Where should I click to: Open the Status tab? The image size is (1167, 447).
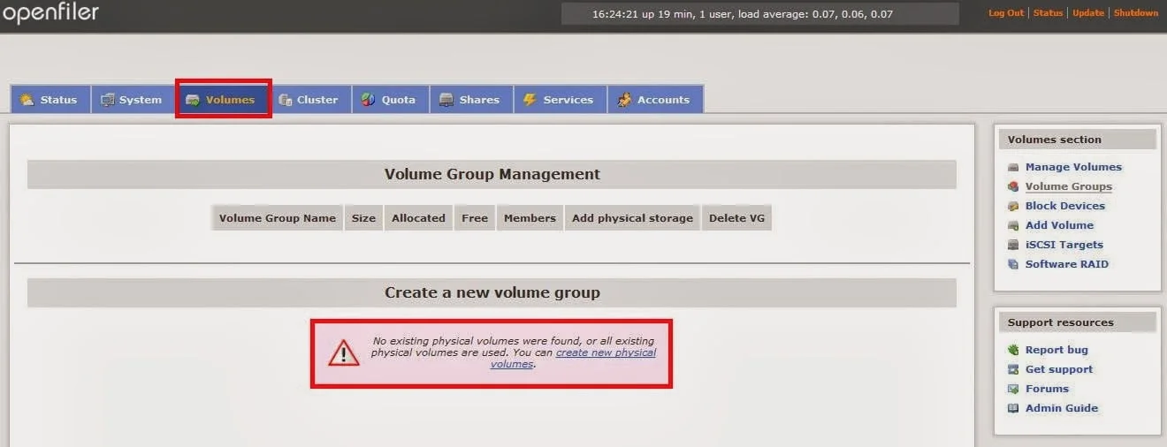click(x=50, y=100)
